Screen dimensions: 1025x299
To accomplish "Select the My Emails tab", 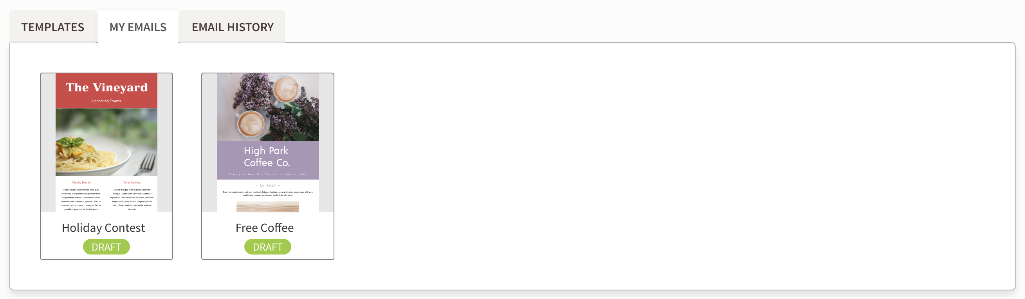I will tap(138, 27).
